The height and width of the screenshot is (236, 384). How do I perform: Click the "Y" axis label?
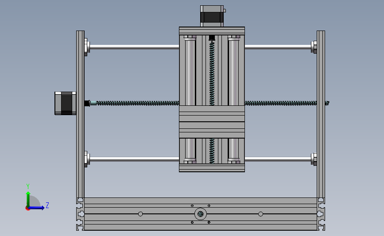(x=28, y=186)
